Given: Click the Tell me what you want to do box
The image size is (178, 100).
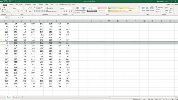Looking at the screenshot, I should [x=67, y=4].
